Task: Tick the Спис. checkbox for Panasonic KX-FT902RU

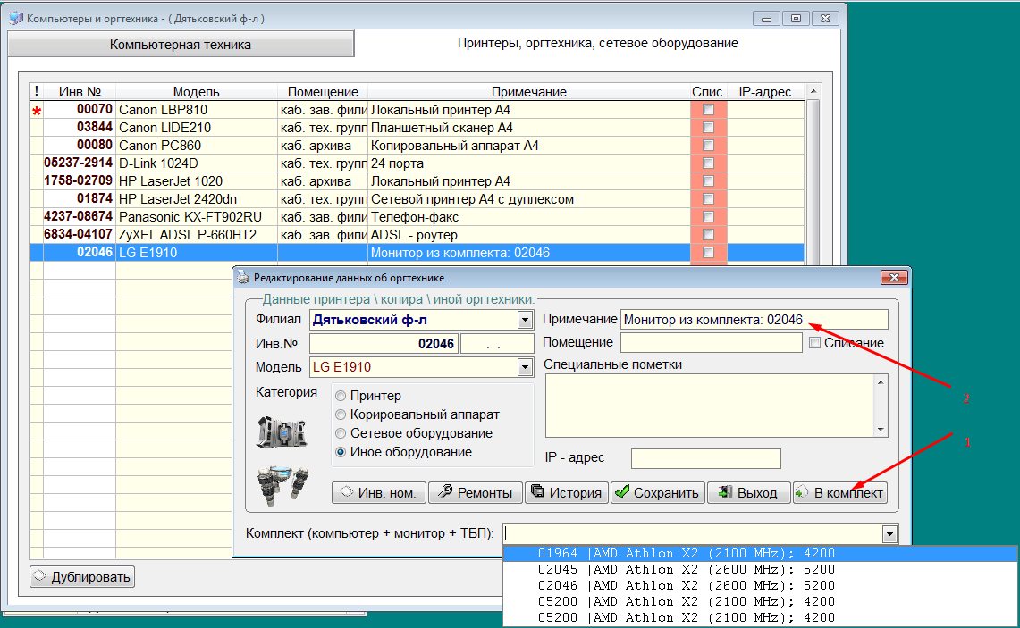Action: [x=708, y=217]
